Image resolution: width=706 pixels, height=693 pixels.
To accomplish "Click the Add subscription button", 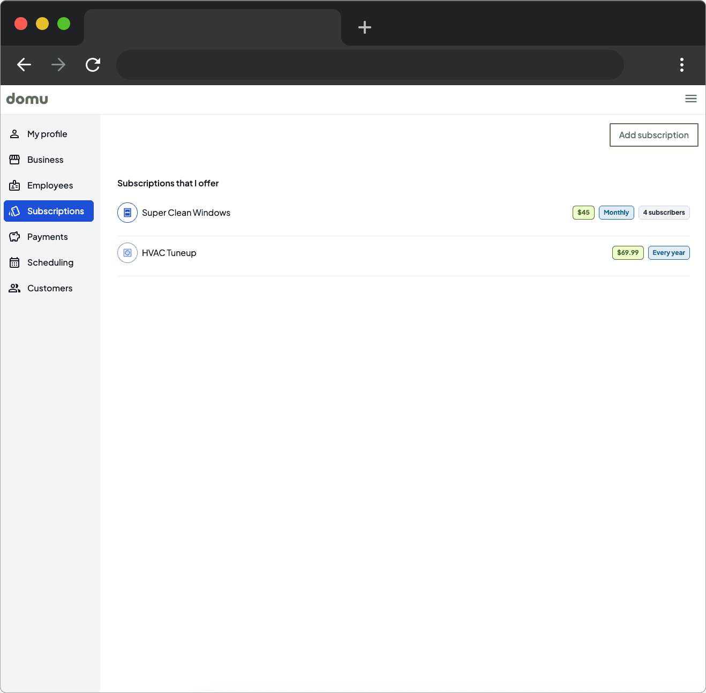I will (654, 135).
